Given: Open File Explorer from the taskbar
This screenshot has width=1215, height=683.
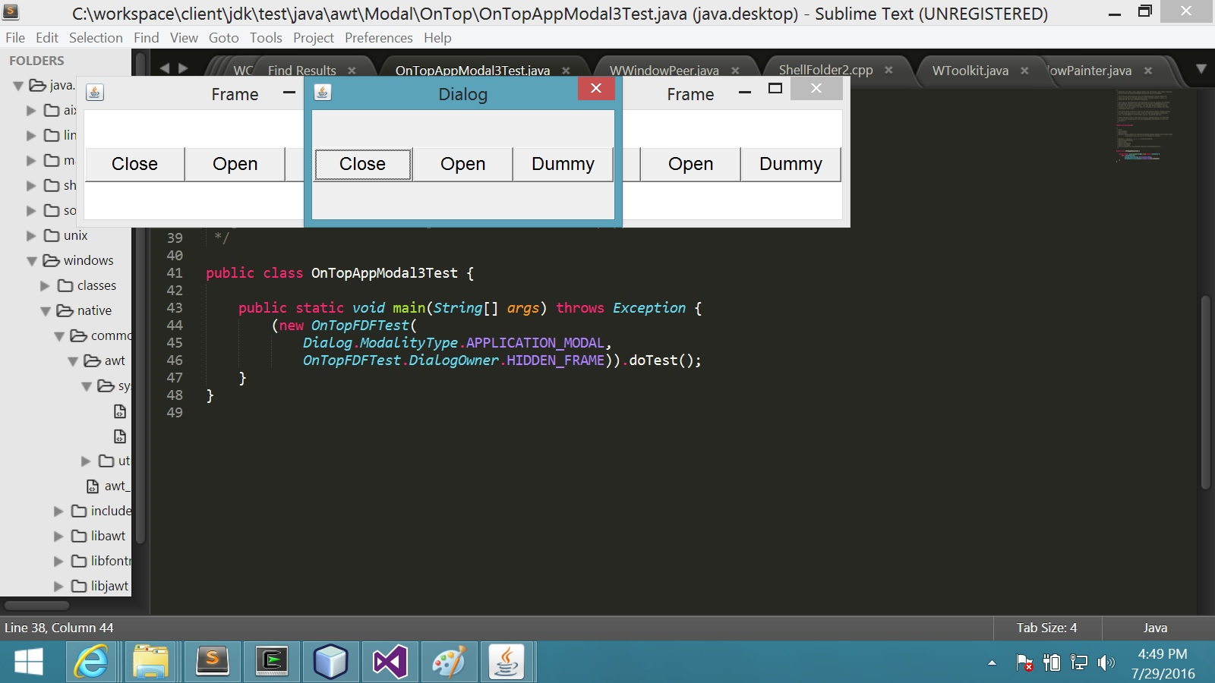Looking at the screenshot, I should point(150,662).
